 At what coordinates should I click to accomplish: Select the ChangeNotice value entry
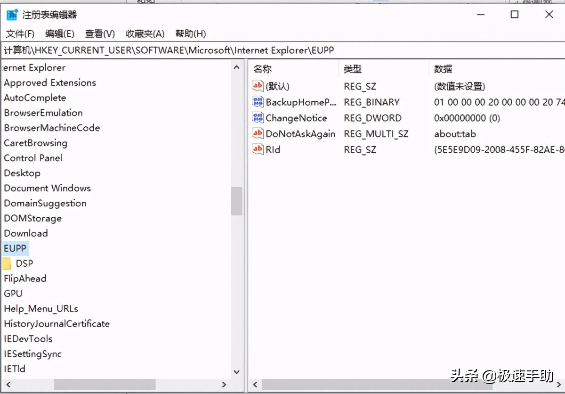(x=297, y=118)
